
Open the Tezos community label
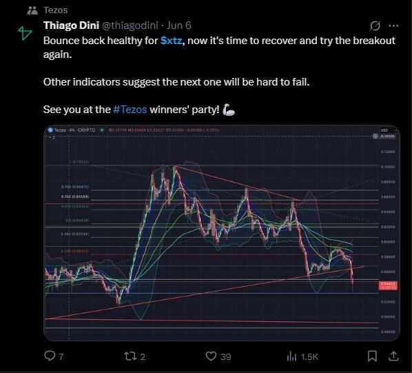(55, 10)
